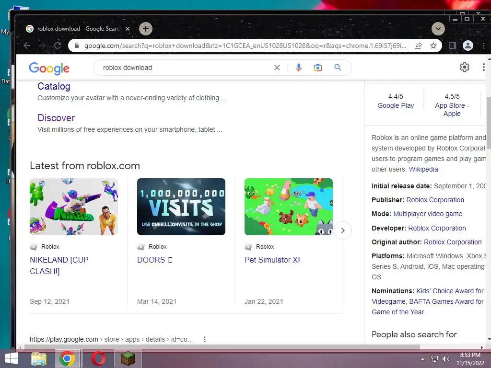The width and height of the screenshot is (491, 368).
Task: Open Kids' Choice Award nomination link
Action: (x=450, y=291)
